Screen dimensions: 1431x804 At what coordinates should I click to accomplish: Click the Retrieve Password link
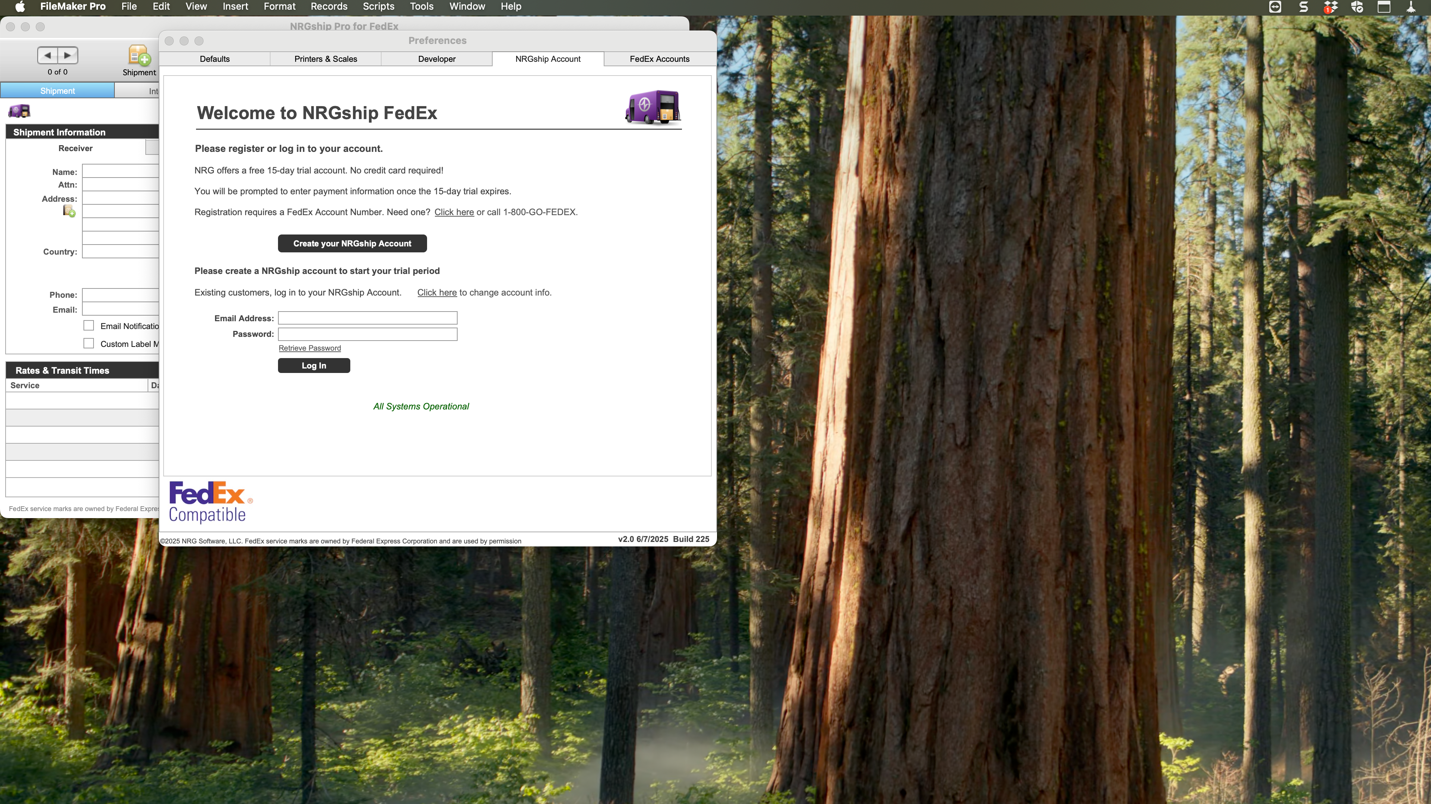tap(310, 348)
